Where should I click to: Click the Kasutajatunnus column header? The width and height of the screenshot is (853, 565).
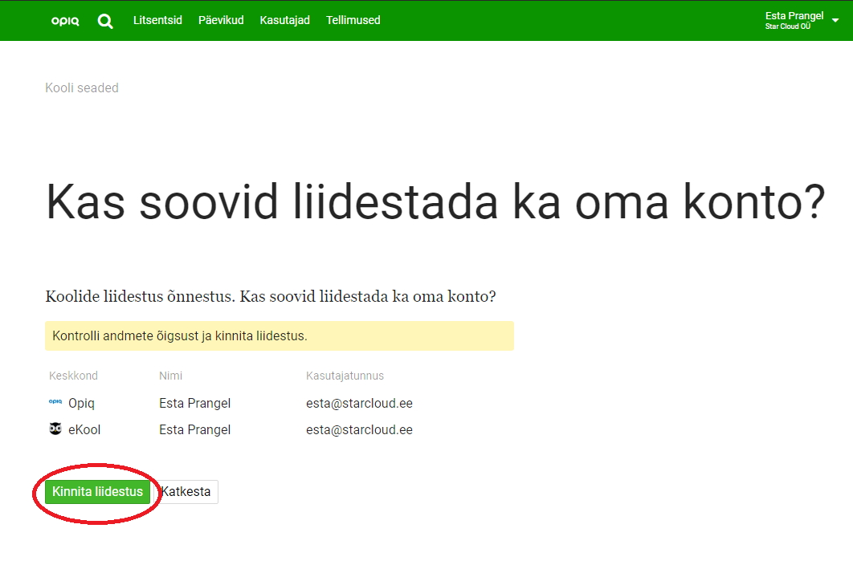click(x=345, y=376)
